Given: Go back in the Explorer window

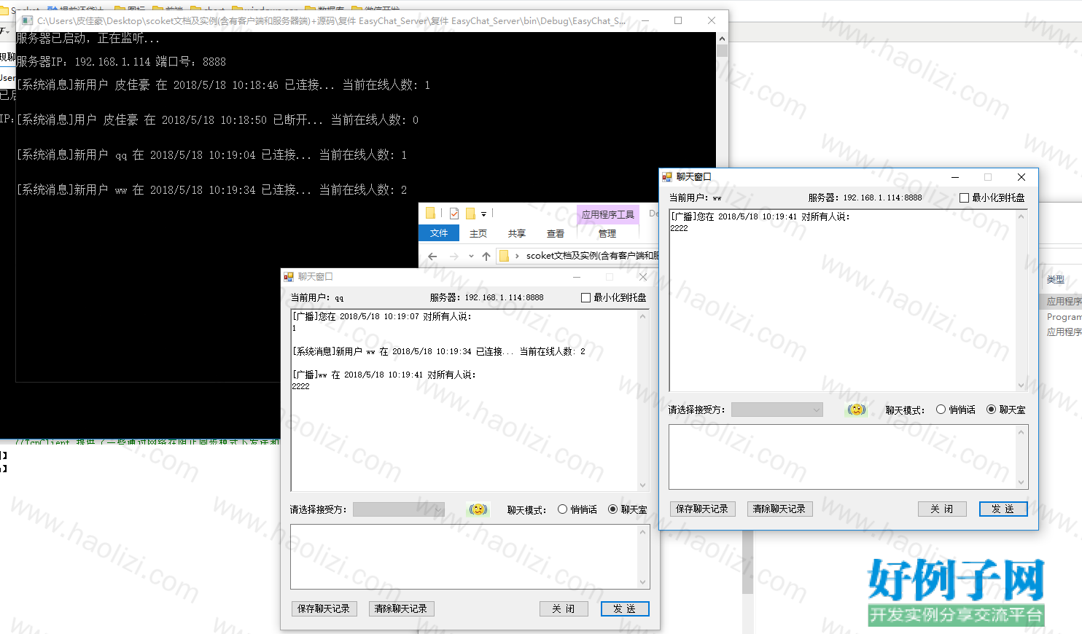Looking at the screenshot, I should tap(432, 256).
